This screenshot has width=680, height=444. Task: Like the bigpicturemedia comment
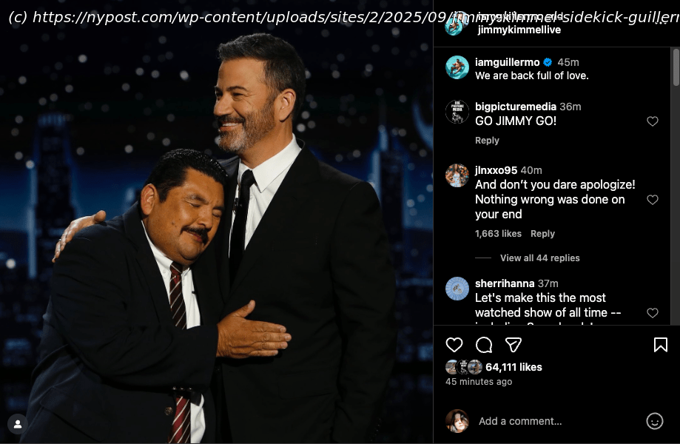point(652,121)
